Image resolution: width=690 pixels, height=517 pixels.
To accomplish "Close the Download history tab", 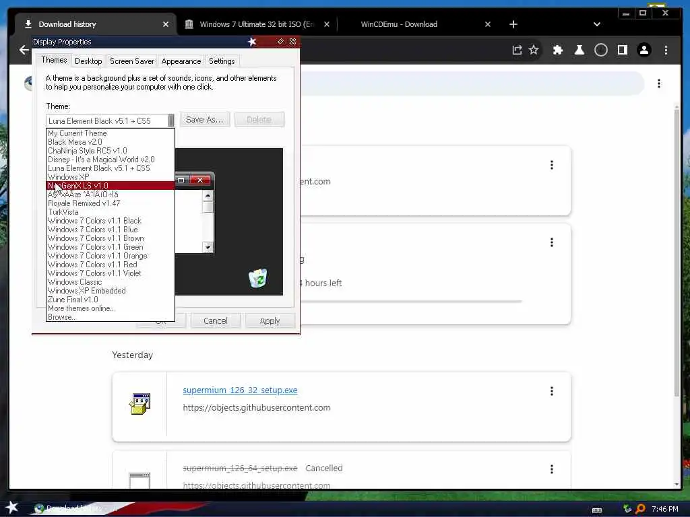I will (166, 24).
